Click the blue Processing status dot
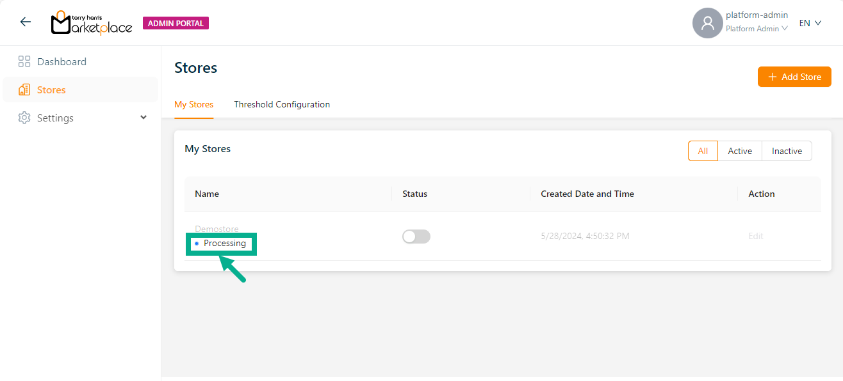The height and width of the screenshot is (381, 843). 197,244
